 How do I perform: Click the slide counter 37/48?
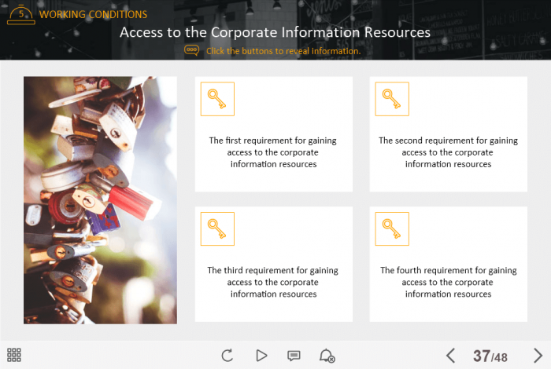click(x=490, y=356)
